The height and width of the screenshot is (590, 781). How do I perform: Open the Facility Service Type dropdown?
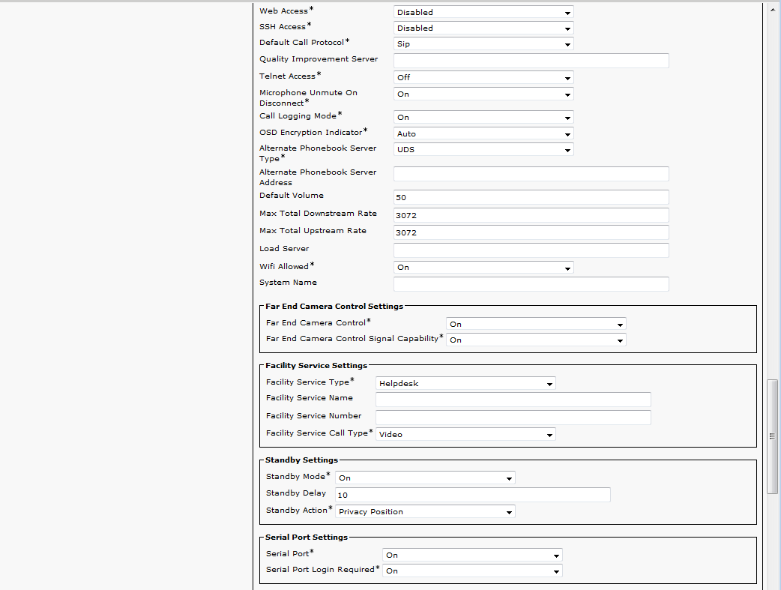click(x=465, y=384)
